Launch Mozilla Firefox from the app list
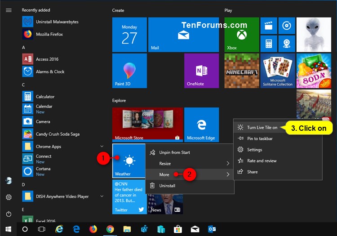This screenshot has height=236, width=337. point(63,34)
